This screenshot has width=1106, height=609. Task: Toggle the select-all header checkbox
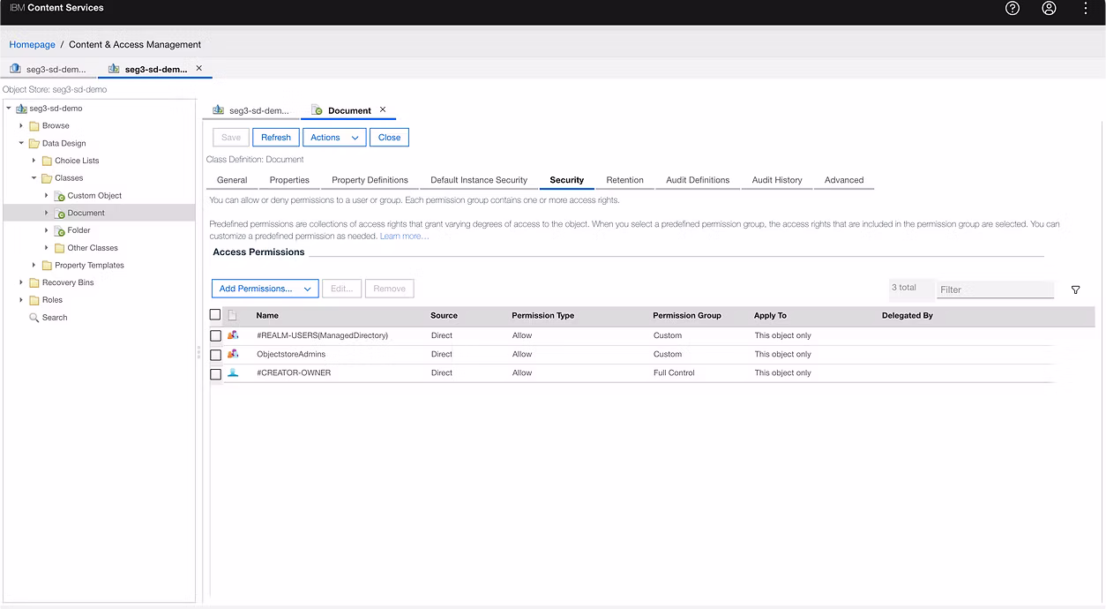click(215, 314)
